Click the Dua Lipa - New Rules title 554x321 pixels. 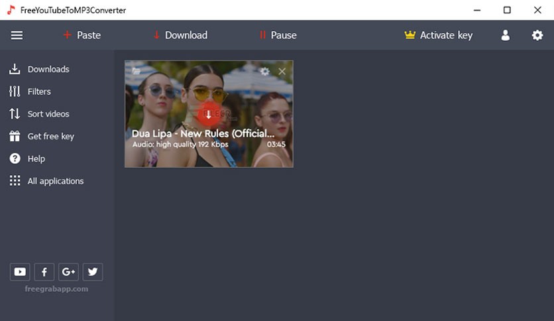click(203, 133)
